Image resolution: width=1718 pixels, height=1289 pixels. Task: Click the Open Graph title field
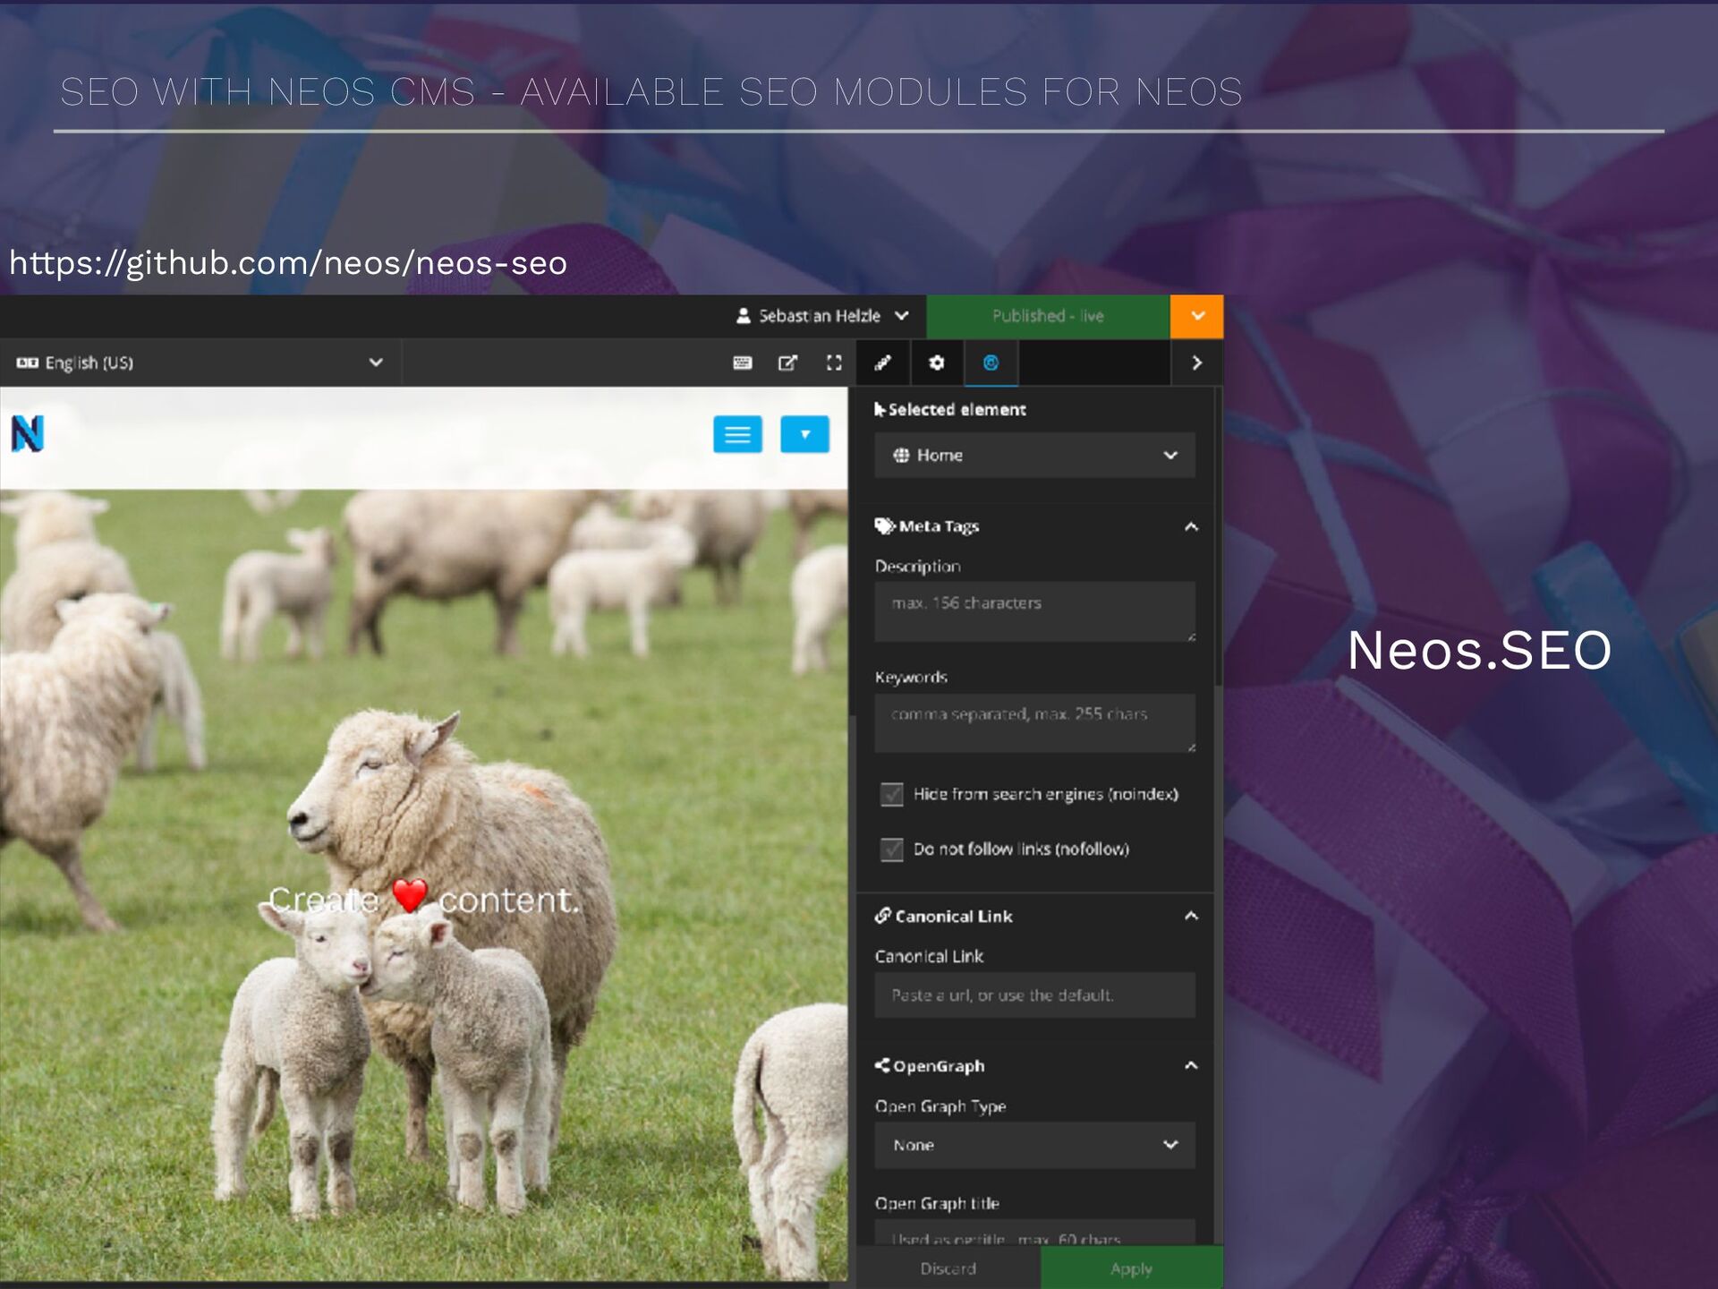point(1034,1234)
